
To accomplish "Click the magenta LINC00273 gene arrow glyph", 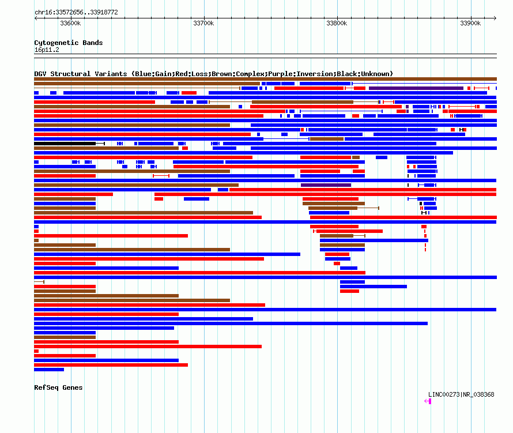I will pyautogui.click(x=428, y=401).
